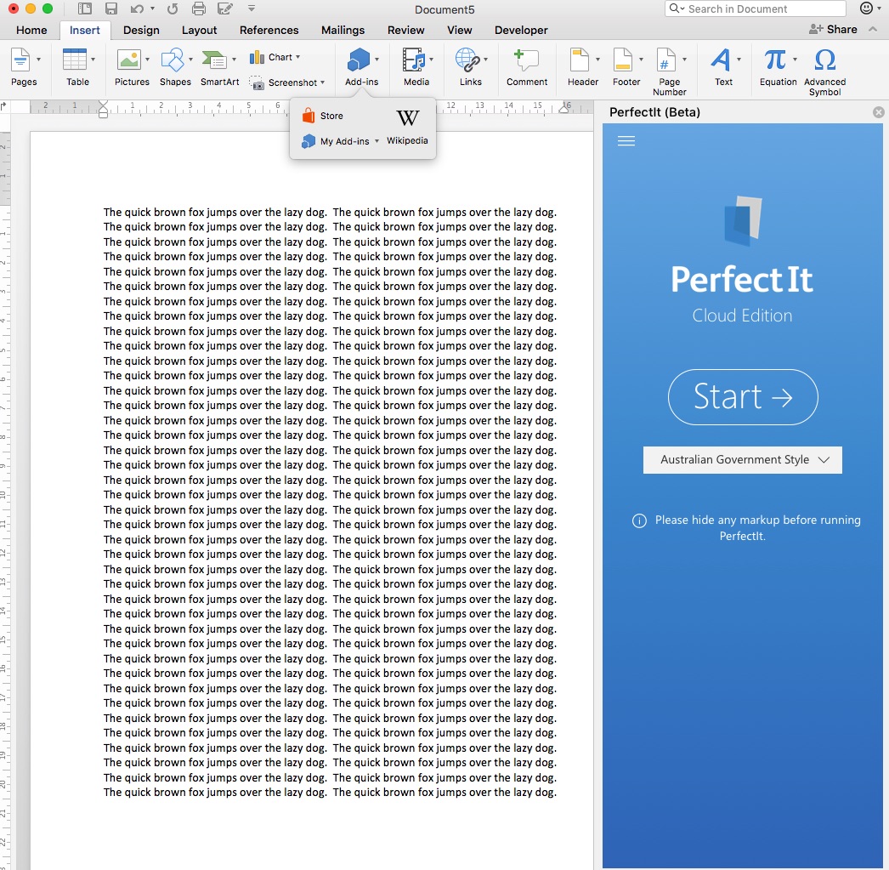Click the "Cloud Edition" text in PerfectIt
889x870 pixels.
coord(742,316)
